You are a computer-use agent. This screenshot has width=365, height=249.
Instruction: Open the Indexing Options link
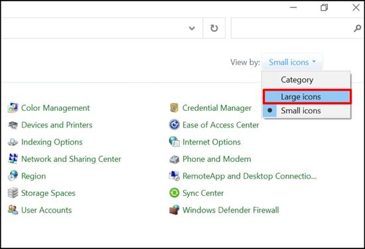pos(52,142)
